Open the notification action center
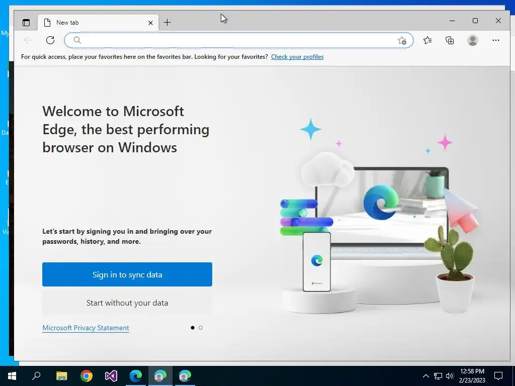The width and height of the screenshot is (515, 386). [x=498, y=376]
